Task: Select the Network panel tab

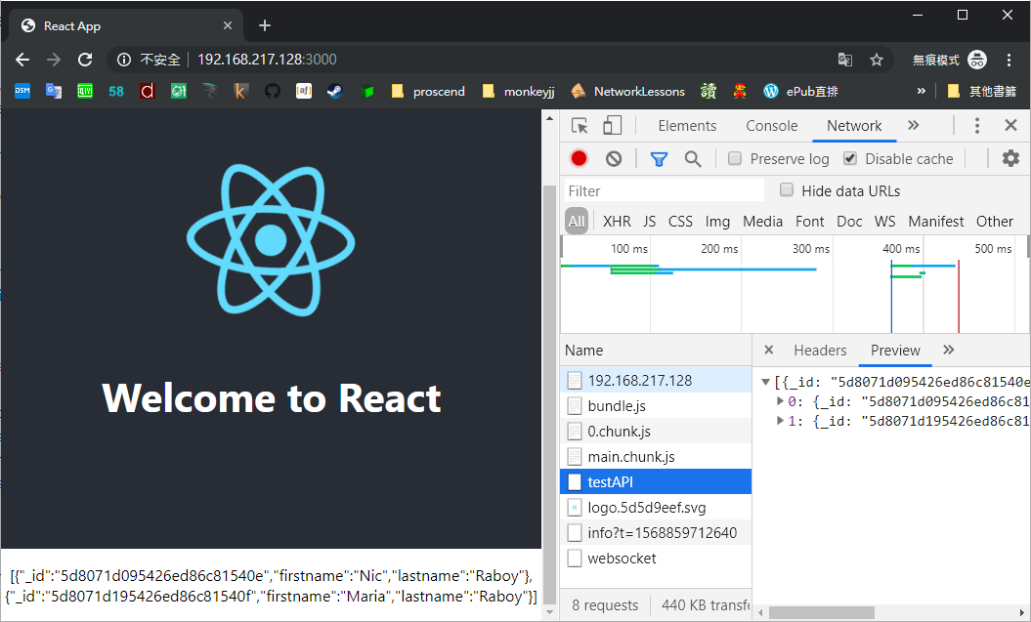Action: pyautogui.click(x=854, y=125)
